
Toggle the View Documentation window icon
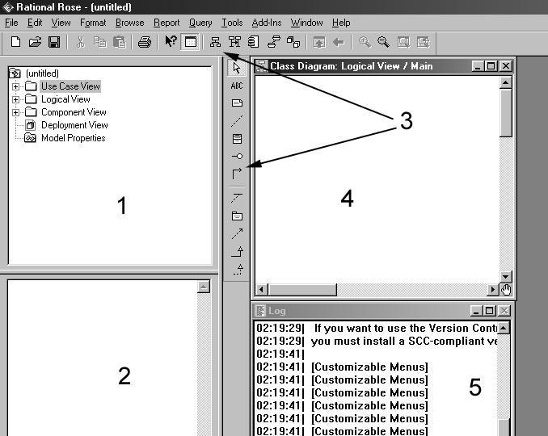pyautogui.click(x=191, y=42)
